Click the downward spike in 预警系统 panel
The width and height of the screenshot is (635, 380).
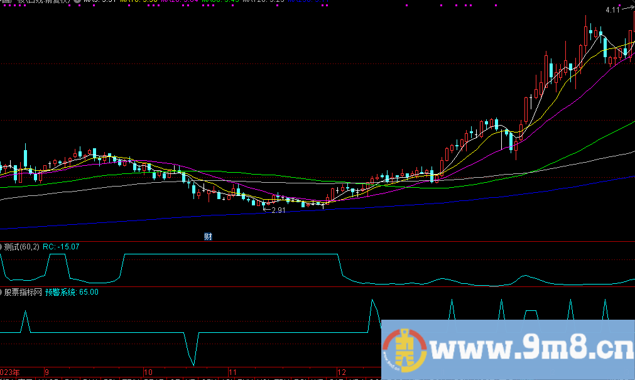coord(193,364)
